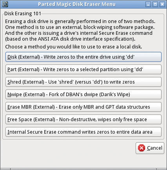
Task: Click the bottom panel strip below the dialog
Action: click(x=83, y=169)
